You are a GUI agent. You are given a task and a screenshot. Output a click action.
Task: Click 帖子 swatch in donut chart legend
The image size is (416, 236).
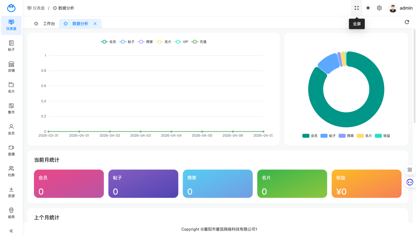pos(324,136)
